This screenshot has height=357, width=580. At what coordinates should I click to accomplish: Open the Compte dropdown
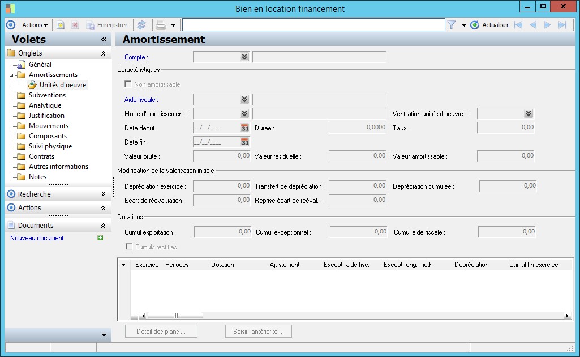point(244,57)
